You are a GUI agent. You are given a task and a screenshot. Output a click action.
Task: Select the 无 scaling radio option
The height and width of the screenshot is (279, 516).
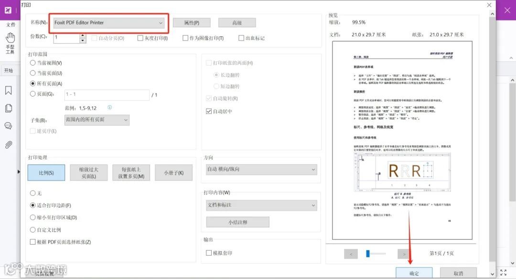pos(32,193)
